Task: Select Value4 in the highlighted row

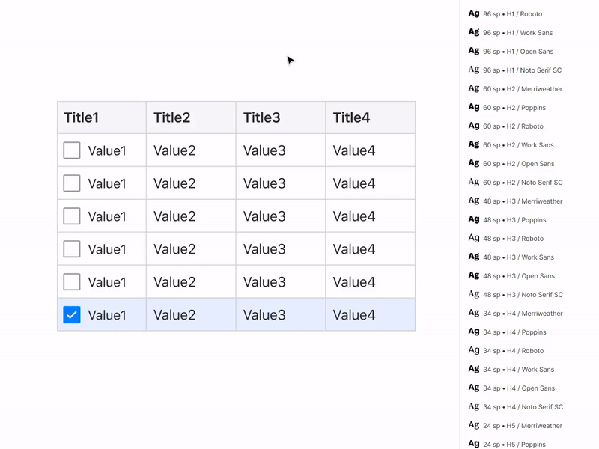Action: 354,315
